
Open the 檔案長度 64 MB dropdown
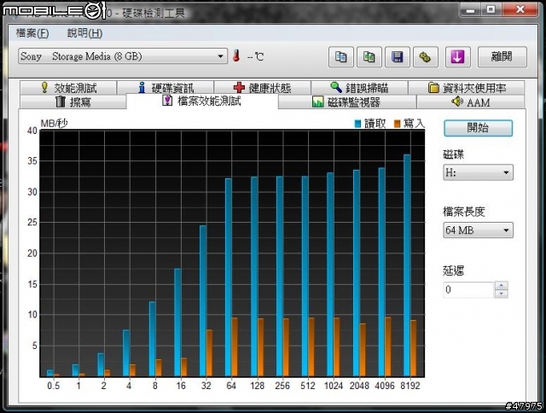(x=478, y=230)
